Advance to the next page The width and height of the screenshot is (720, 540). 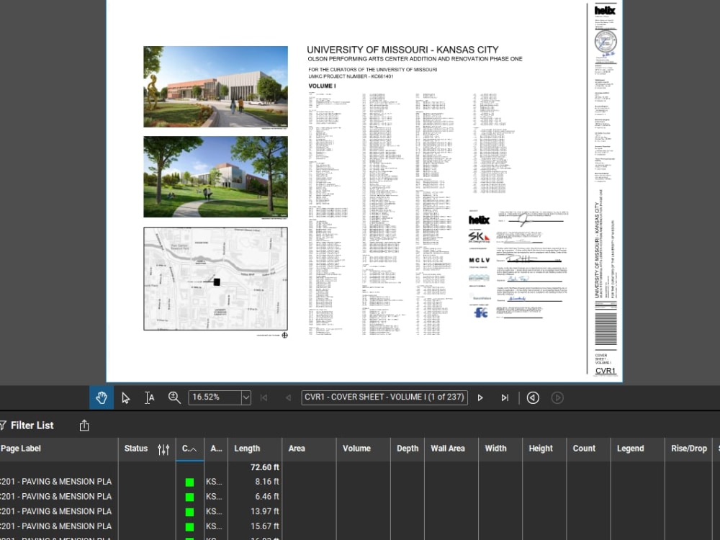480,397
